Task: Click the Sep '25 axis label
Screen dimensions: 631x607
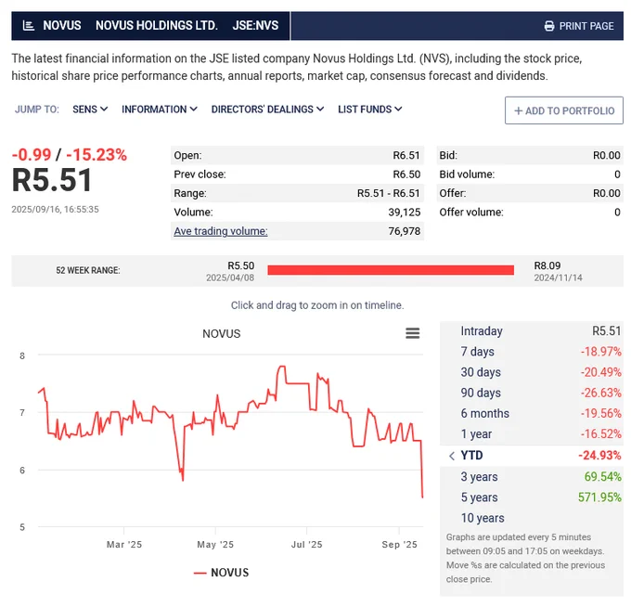Action: pyautogui.click(x=399, y=545)
